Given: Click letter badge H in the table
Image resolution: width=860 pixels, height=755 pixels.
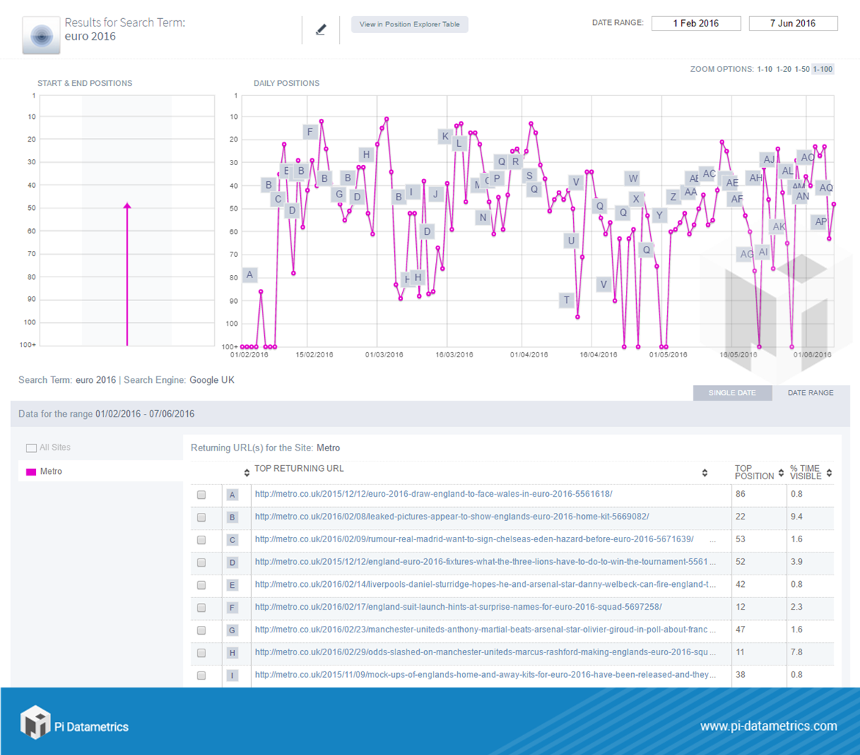Looking at the screenshot, I should 232,653.
